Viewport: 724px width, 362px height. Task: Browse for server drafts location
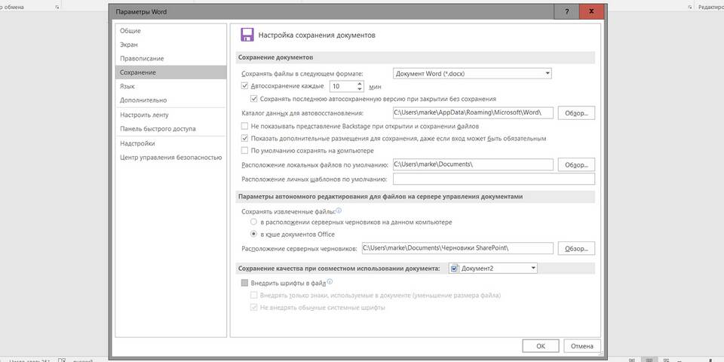click(x=576, y=248)
